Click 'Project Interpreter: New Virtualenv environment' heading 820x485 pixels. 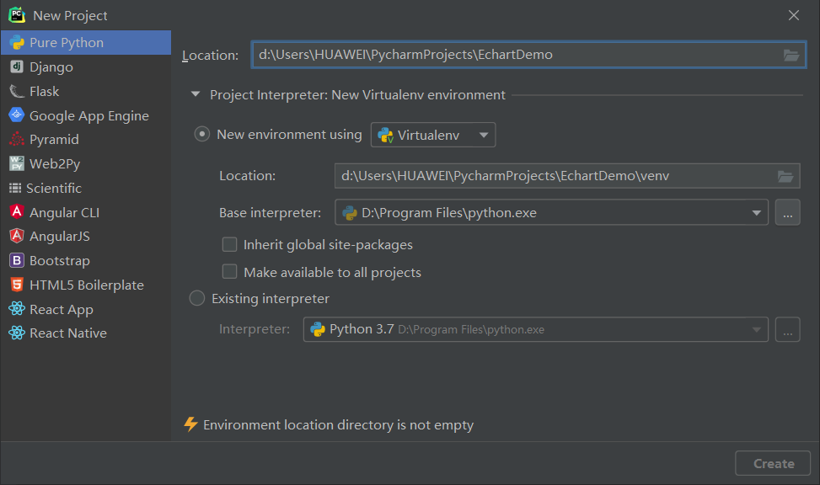357,94
